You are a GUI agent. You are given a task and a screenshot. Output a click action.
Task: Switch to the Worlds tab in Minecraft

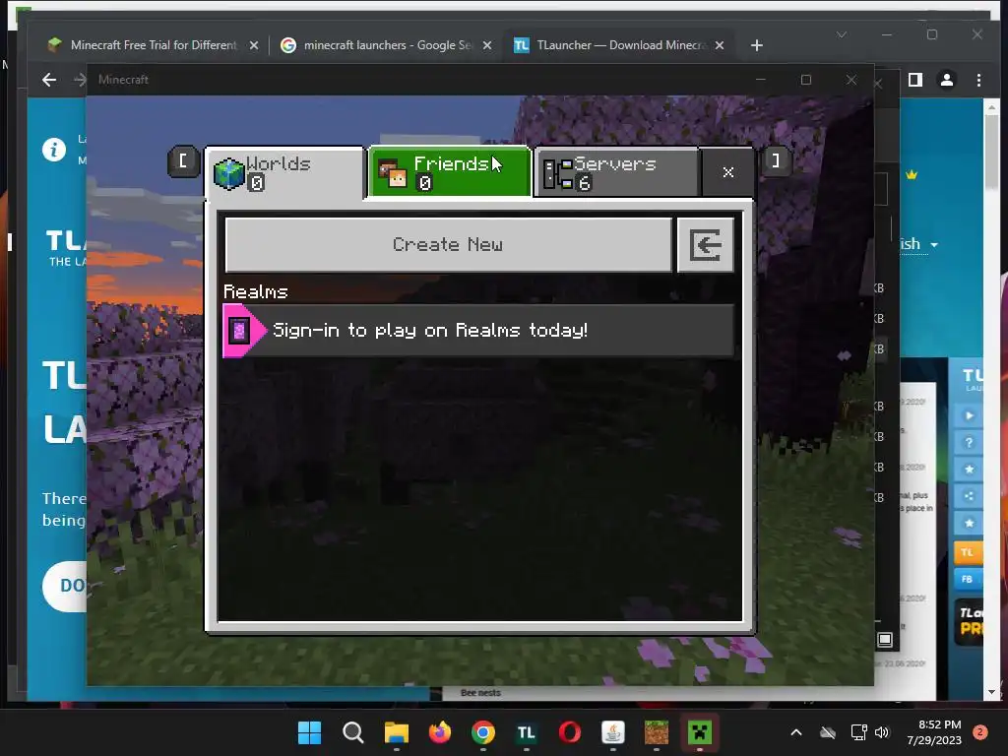pos(284,172)
